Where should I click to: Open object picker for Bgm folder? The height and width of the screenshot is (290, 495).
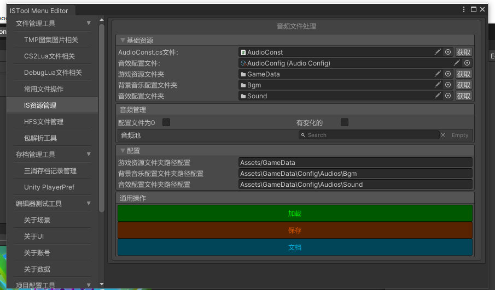click(447, 85)
